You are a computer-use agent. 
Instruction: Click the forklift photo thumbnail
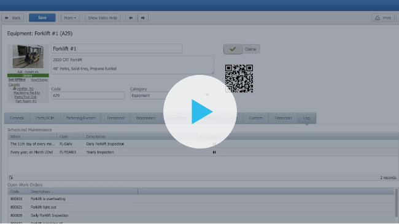tap(28, 56)
